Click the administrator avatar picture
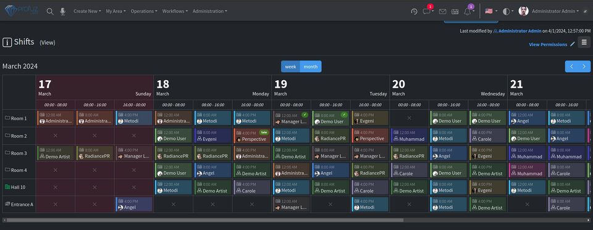Screen dimensions: 593x230 coord(523,11)
